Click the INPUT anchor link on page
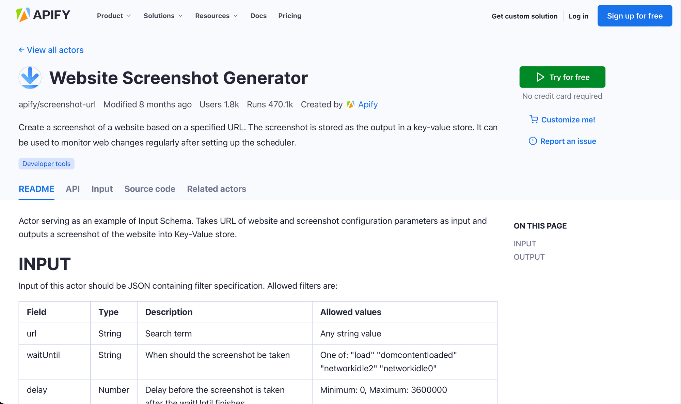681x404 pixels. click(x=525, y=243)
